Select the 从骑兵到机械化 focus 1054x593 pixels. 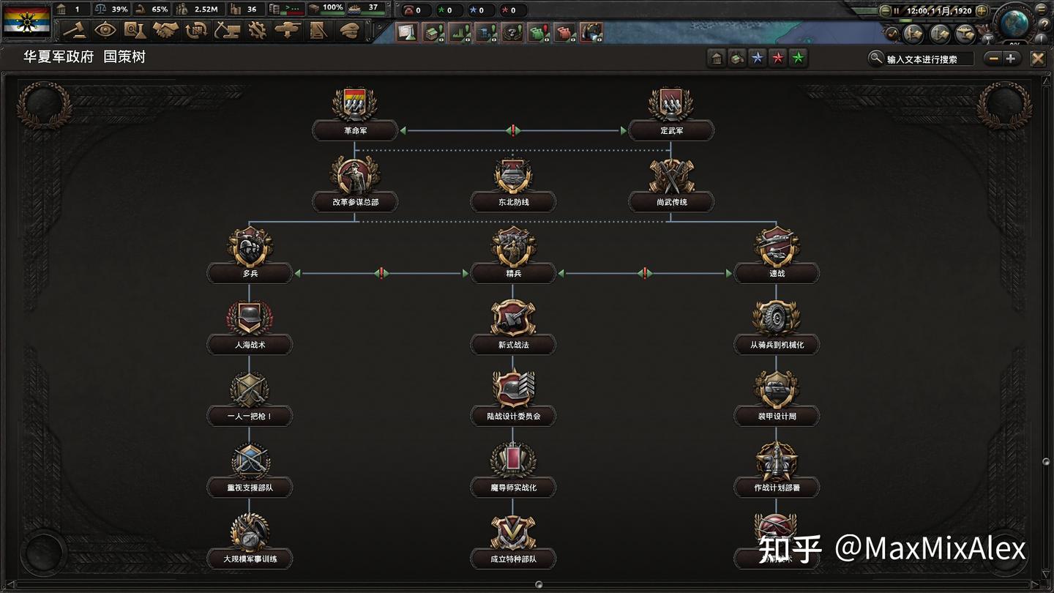777,327
